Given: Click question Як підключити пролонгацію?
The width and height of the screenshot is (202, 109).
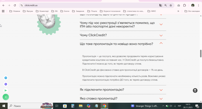Looking at the screenshot, I should pos(102,90).
